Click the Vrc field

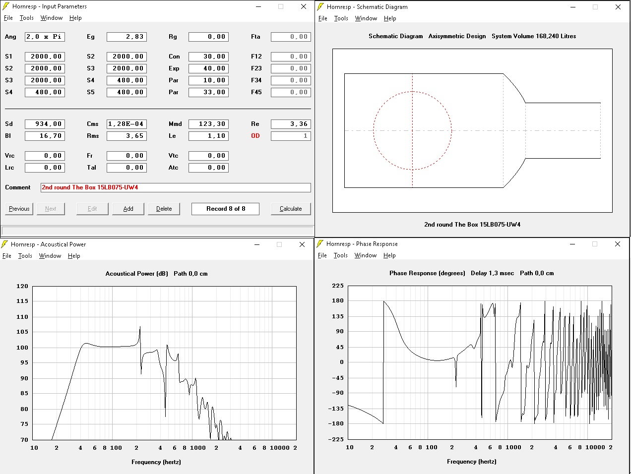(45, 156)
